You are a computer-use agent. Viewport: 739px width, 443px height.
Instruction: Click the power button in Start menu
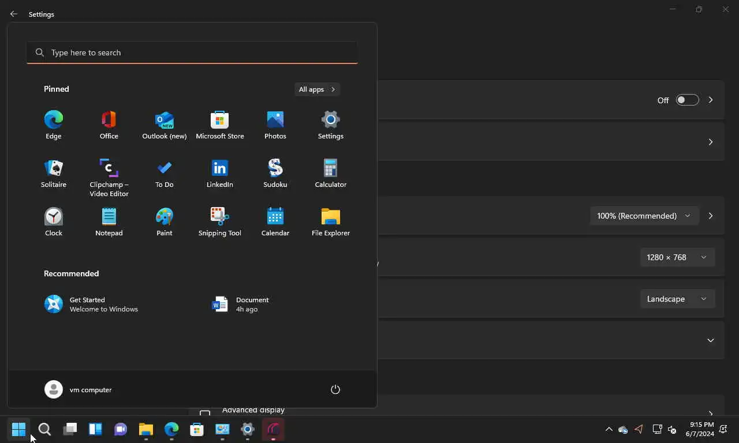335,389
